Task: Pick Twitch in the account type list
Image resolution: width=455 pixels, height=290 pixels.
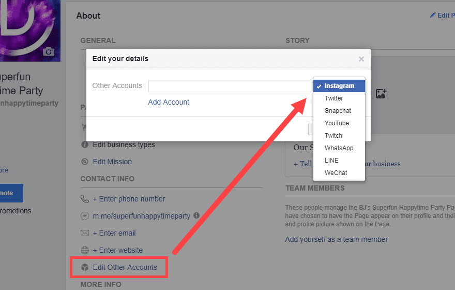Action: pos(339,136)
